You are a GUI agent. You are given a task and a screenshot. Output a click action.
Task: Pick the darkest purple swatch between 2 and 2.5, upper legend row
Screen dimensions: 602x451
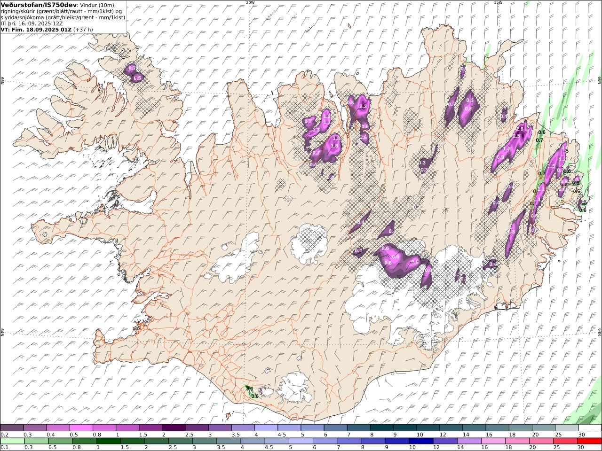(173, 428)
